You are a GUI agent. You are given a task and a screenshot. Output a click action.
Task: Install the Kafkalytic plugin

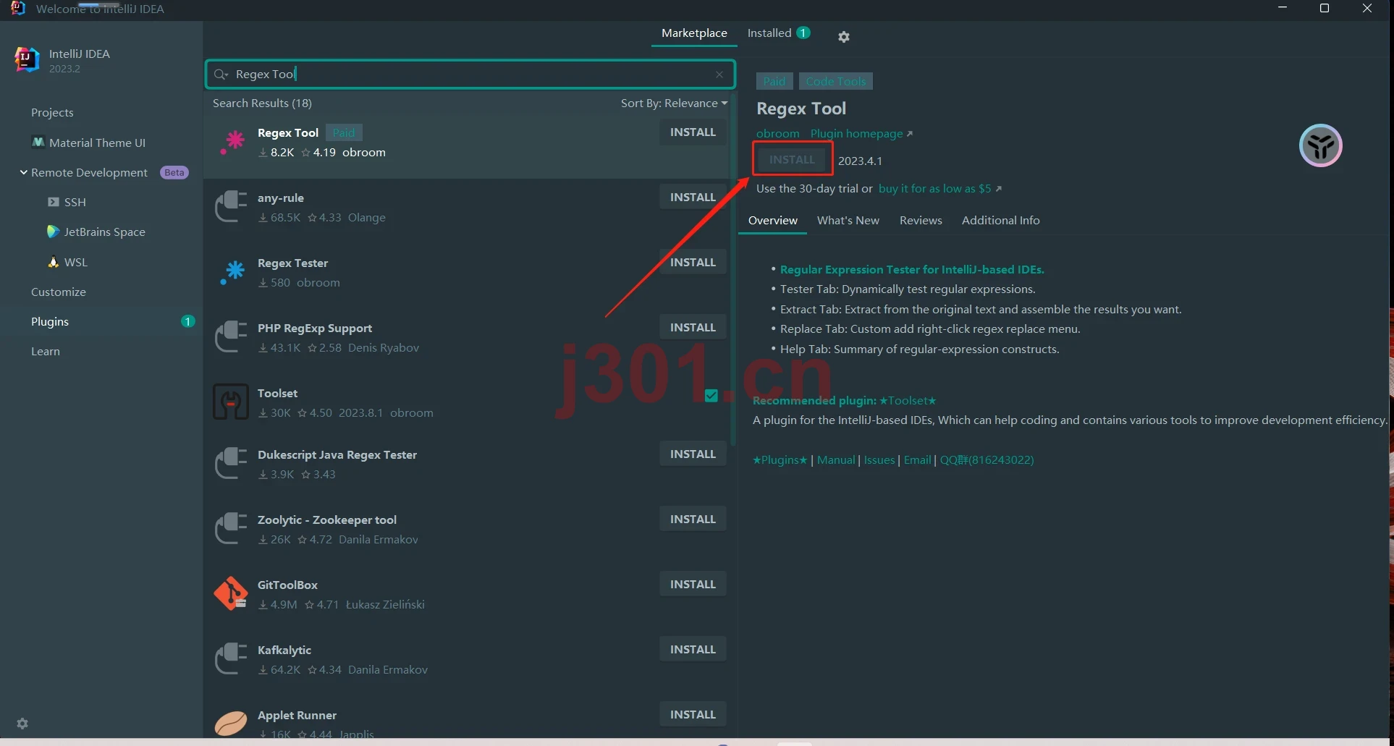[x=693, y=650]
